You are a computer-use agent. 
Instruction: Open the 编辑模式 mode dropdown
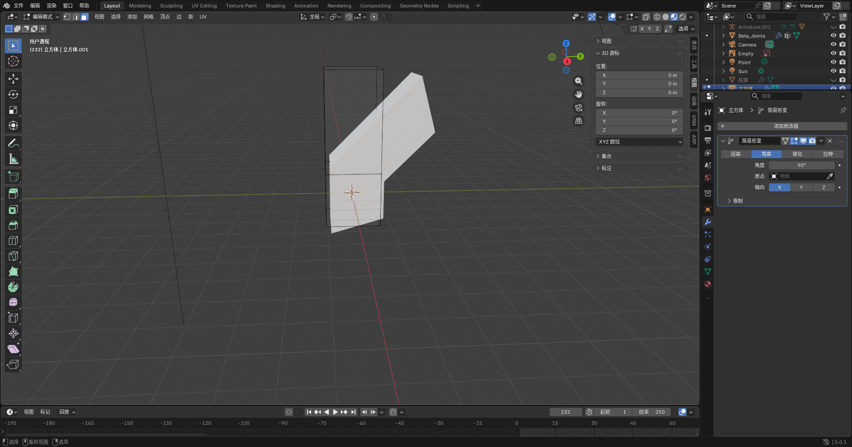coord(41,17)
